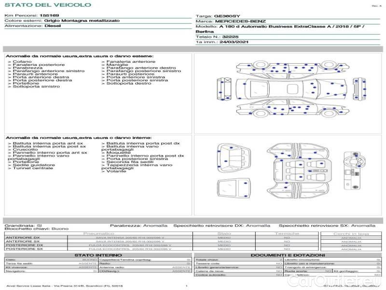Click 'Cruscotto' in the interior list
Image resolution: width=386 pixels, height=290 pixels.
25,149
